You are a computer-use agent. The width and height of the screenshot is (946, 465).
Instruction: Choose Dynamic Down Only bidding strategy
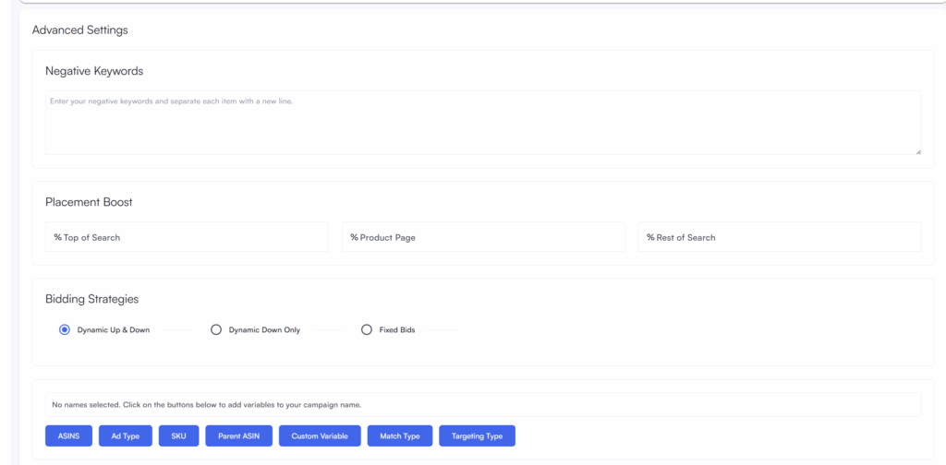[216, 329]
